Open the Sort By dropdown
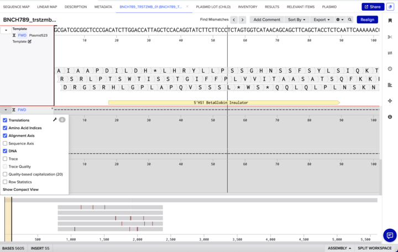 [x=296, y=19]
